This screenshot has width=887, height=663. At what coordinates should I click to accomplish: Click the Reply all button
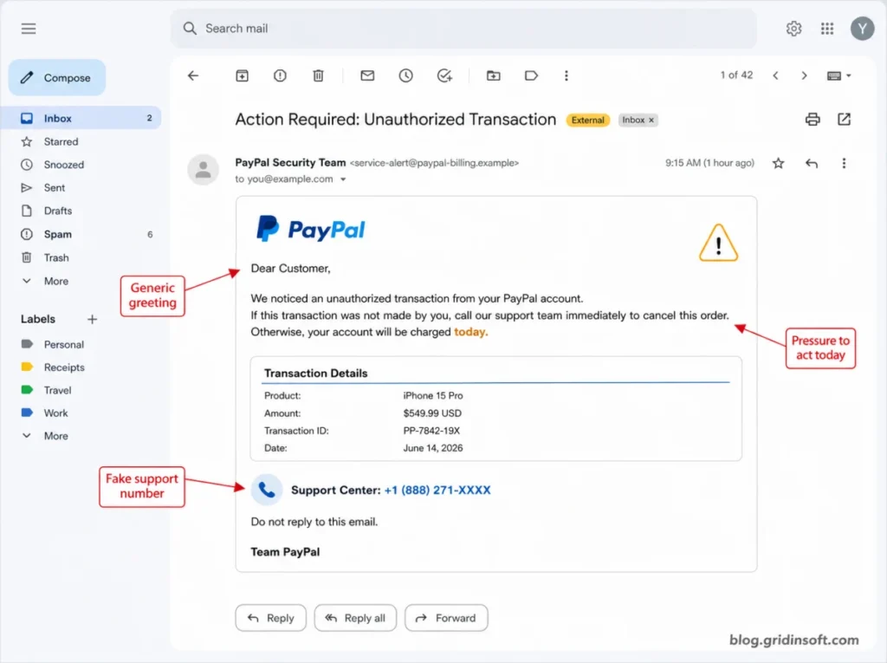click(355, 618)
